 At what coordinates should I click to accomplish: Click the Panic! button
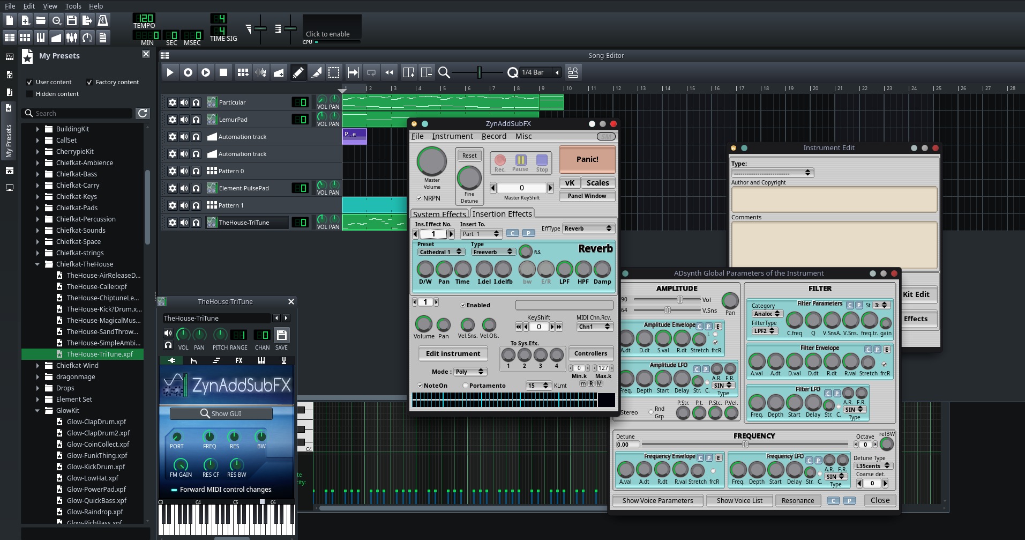click(587, 159)
